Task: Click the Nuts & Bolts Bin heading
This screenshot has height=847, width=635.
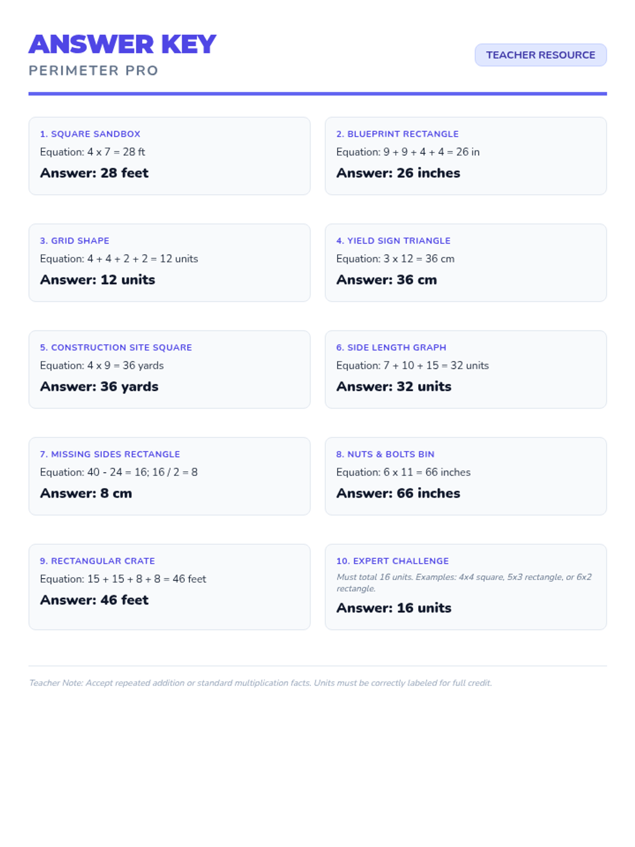Action: tap(385, 454)
